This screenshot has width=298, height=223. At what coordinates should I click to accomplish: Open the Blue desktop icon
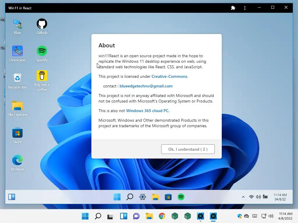tap(17, 26)
